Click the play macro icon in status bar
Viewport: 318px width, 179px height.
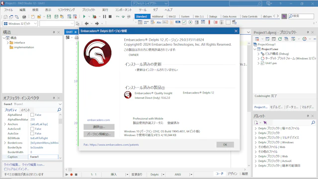pos(67,175)
